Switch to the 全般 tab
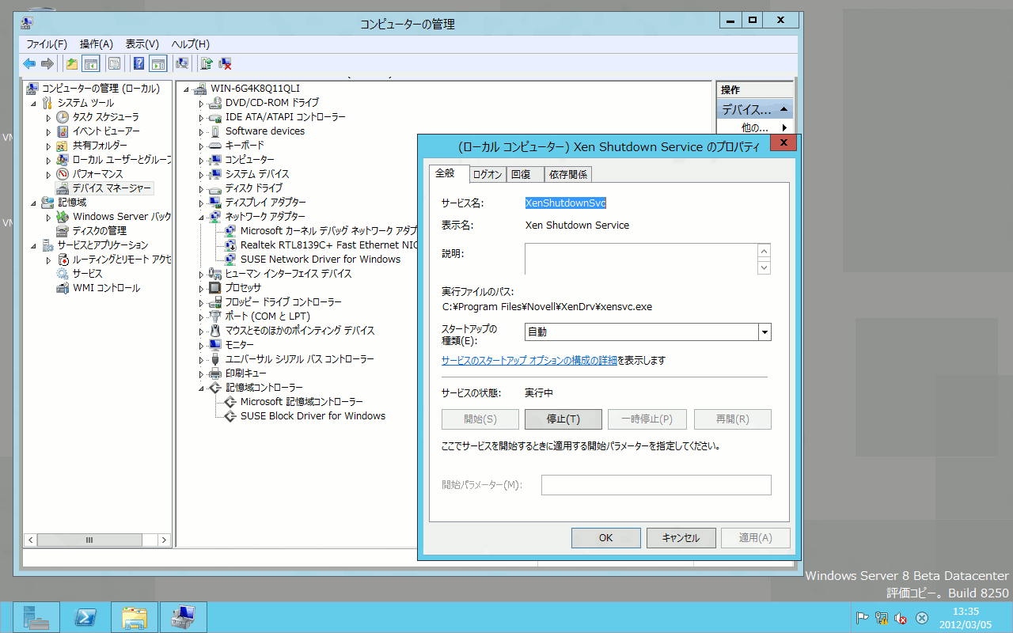1013x633 pixels. point(449,173)
